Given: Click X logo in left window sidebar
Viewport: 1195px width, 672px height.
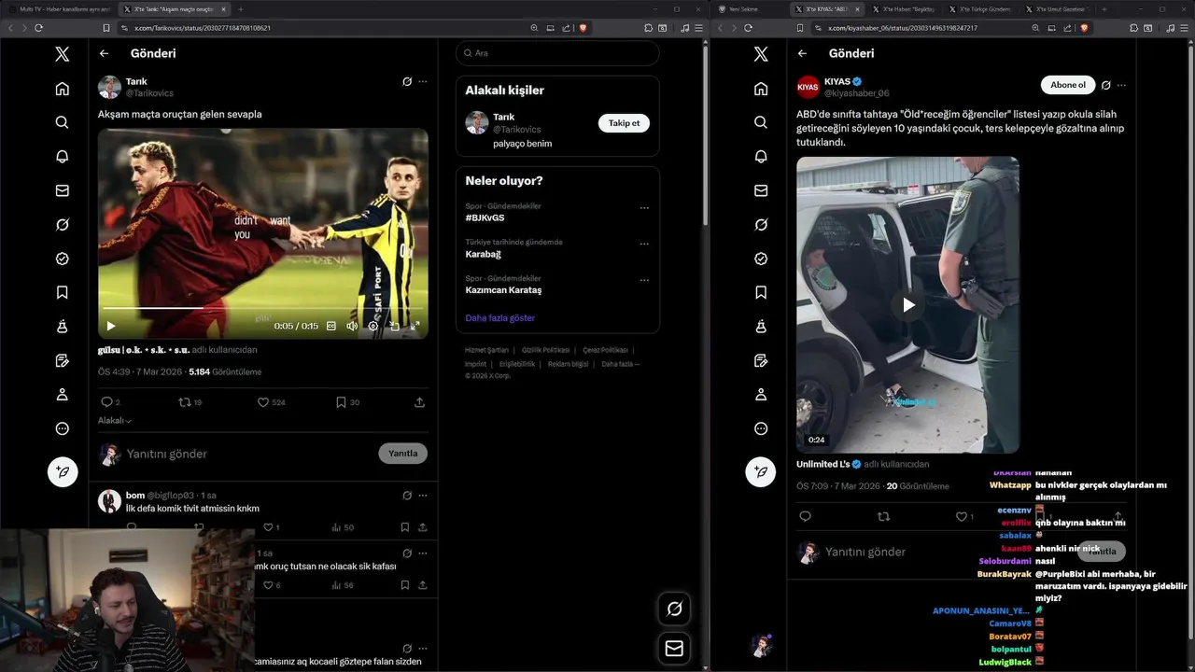Looking at the screenshot, I should click(x=62, y=54).
